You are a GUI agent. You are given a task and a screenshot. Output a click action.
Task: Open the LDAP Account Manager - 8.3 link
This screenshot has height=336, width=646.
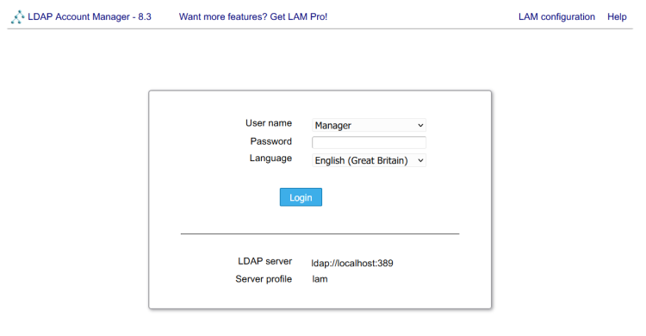90,17
